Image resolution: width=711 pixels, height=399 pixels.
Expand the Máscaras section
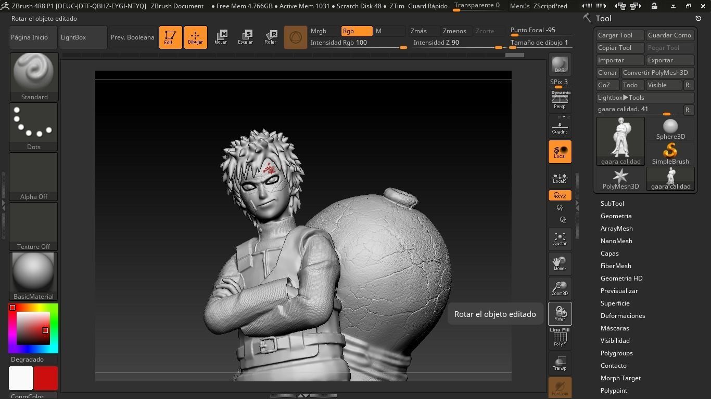coord(615,328)
